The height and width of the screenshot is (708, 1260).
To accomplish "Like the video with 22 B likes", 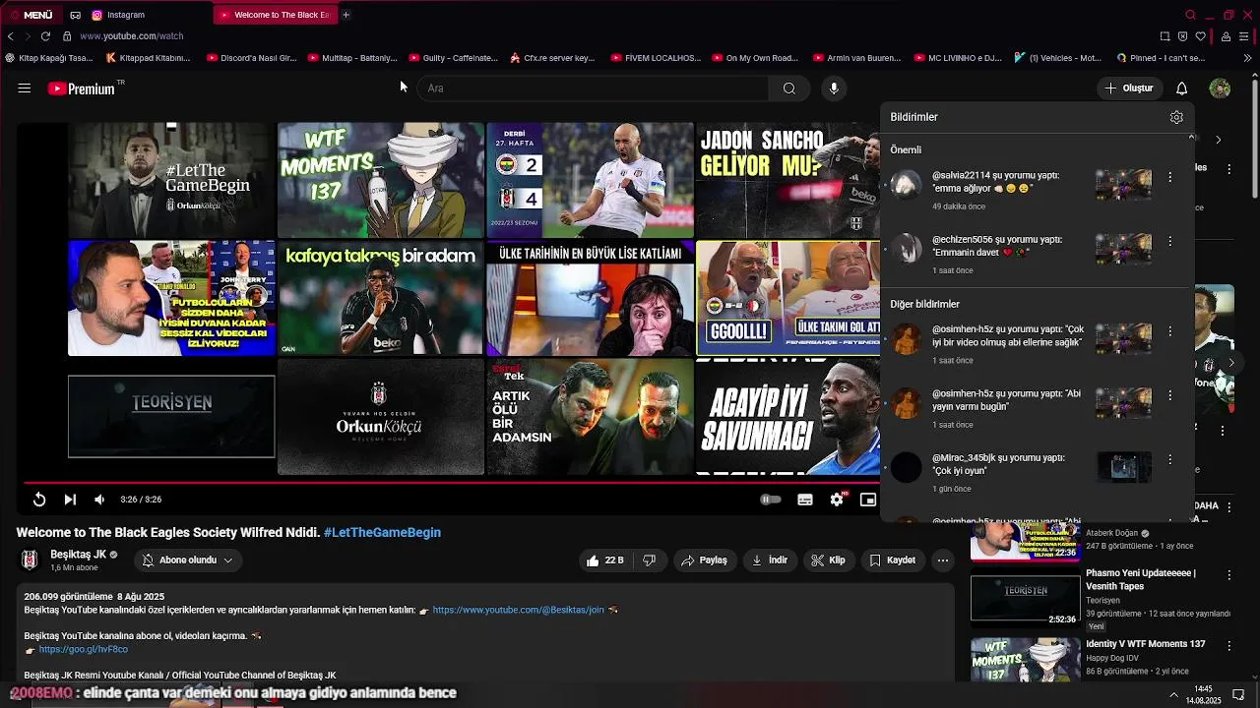I will 605,560.
